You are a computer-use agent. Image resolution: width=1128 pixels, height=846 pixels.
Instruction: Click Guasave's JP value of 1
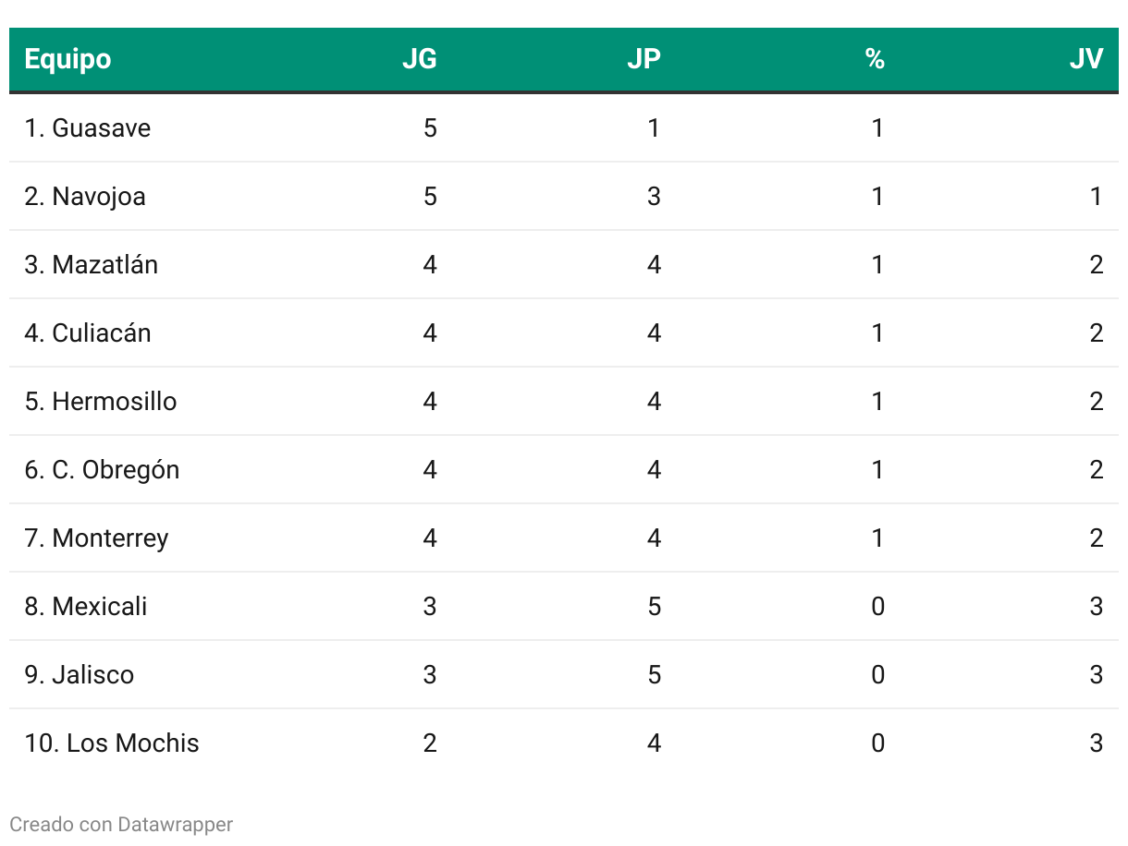[x=654, y=127]
